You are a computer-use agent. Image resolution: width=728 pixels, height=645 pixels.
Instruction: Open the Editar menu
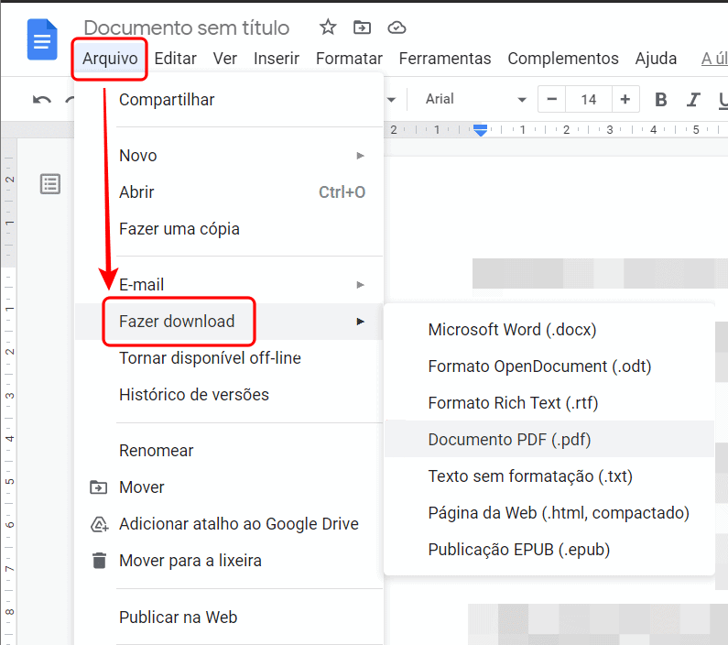coord(176,59)
